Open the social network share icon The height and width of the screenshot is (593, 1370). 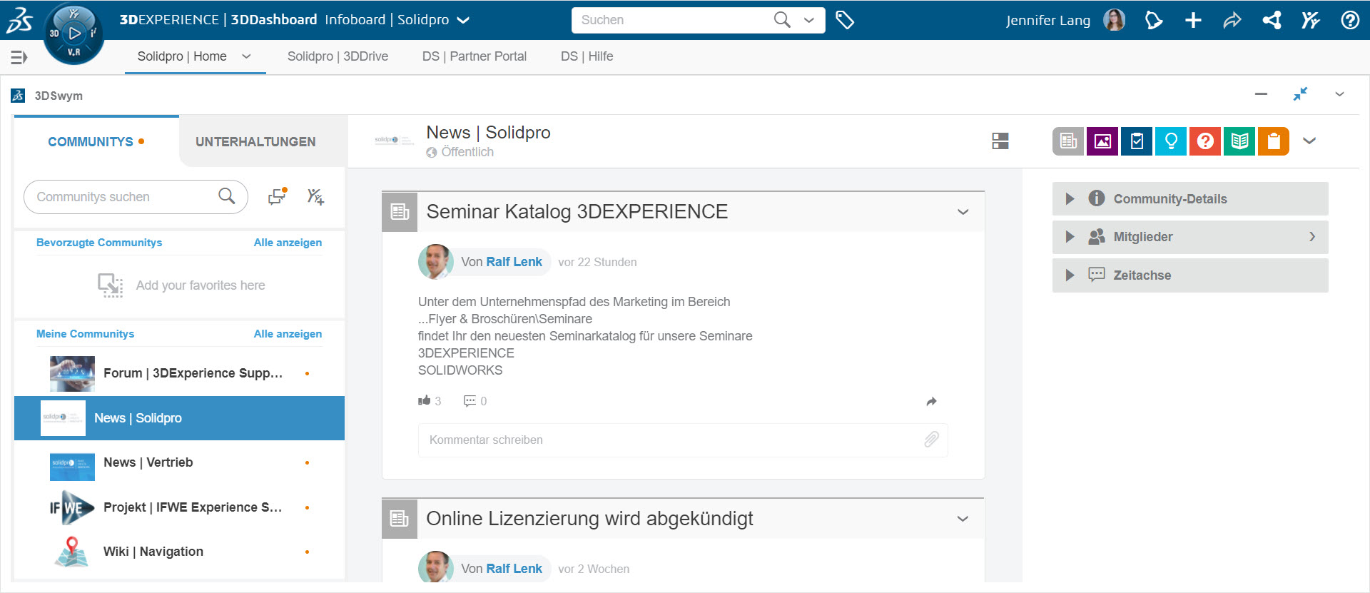(1272, 20)
